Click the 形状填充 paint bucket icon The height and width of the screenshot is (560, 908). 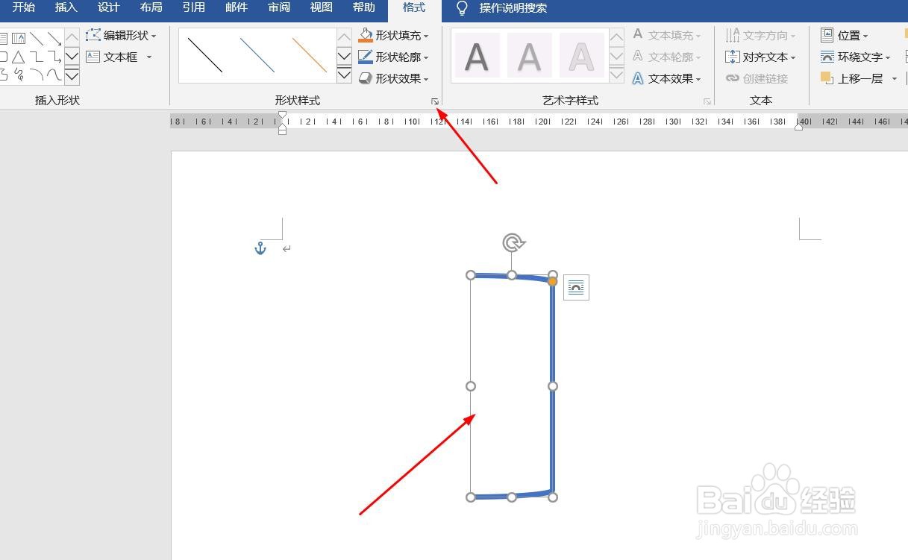point(366,35)
